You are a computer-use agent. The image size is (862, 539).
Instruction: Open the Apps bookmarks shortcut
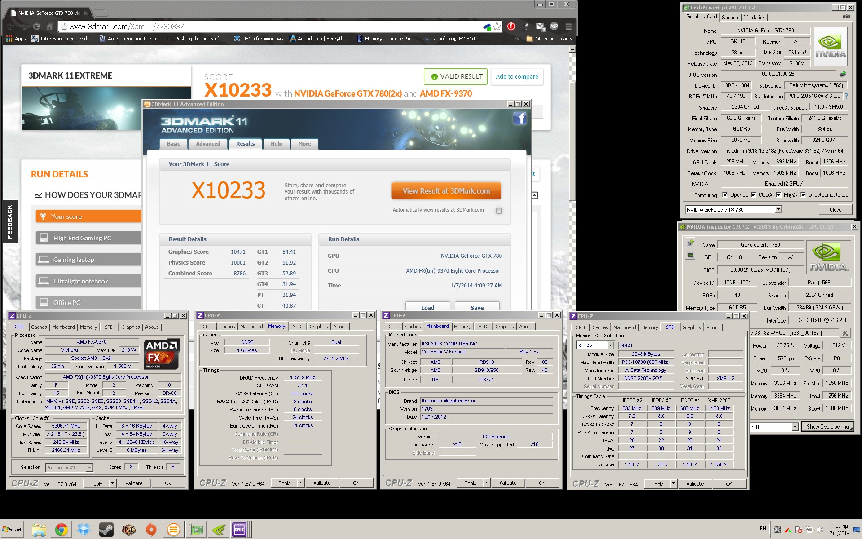click(x=16, y=39)
